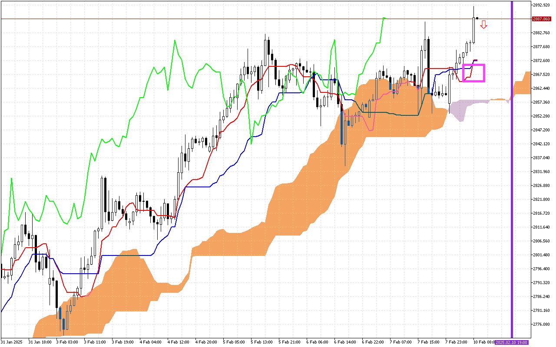The width and height of the screenshot is (556, 347).
Task: Select the magenta rectangle chart object
Action: 473,73
